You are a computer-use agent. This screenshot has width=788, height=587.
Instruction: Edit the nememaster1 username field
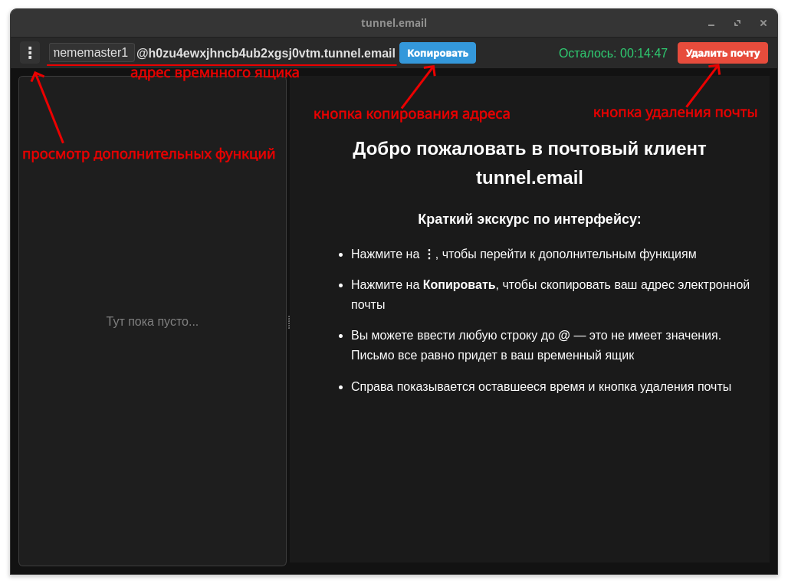[x=90, y=53]
